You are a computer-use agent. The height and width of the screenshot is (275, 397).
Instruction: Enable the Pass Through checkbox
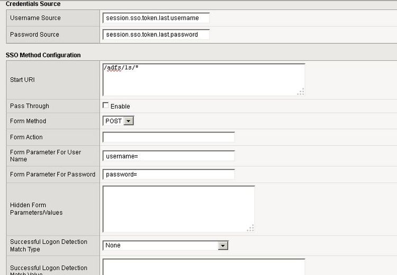(106, 105)
